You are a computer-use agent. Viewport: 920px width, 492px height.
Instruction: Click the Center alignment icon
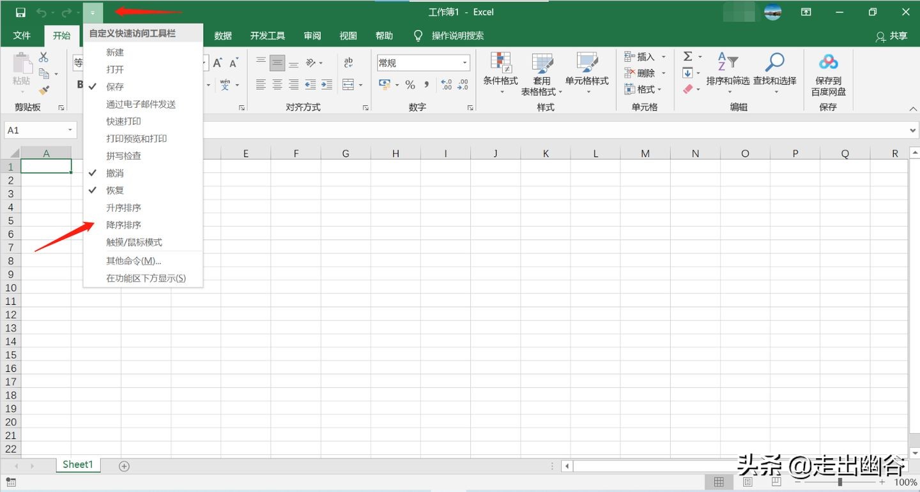(277, 84)
